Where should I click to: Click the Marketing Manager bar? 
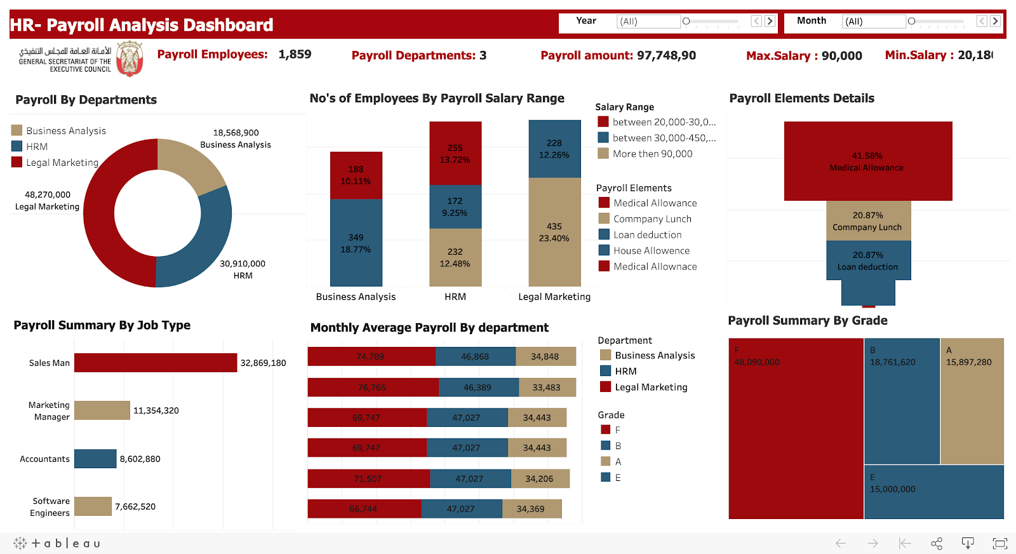(x=102, y=410)
